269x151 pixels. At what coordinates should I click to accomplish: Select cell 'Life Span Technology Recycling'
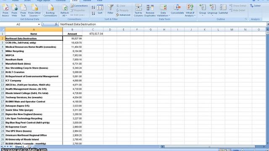(34, 118)
